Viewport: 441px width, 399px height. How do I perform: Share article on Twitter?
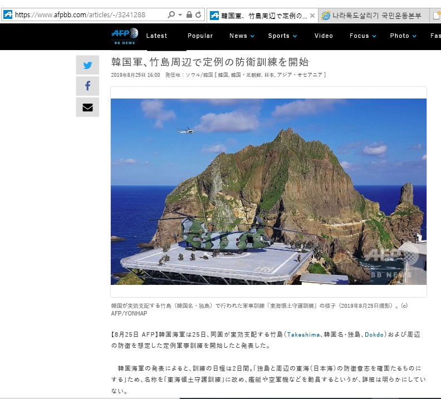(87, 65)
